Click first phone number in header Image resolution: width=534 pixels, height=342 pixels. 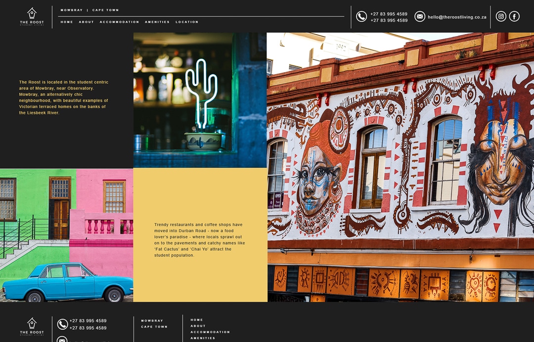pos(389,14)
